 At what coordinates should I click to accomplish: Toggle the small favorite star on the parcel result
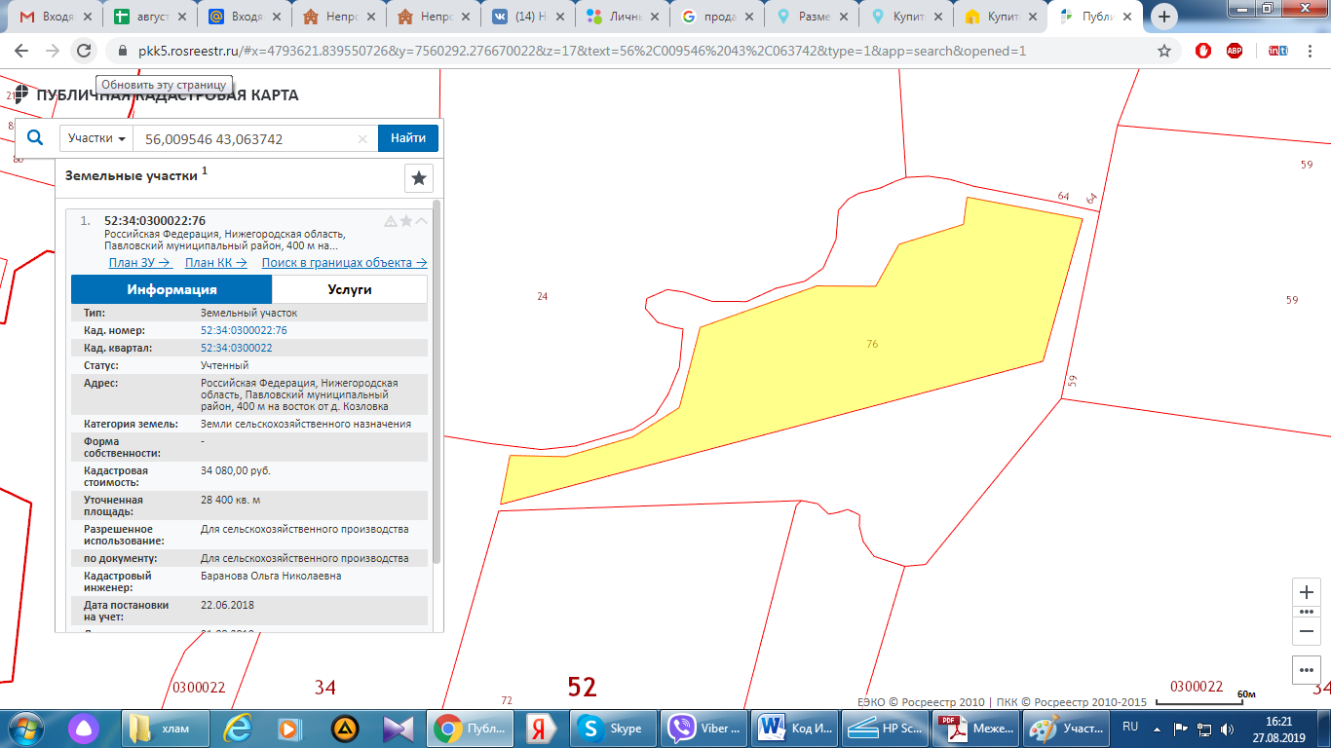(406, 221)
